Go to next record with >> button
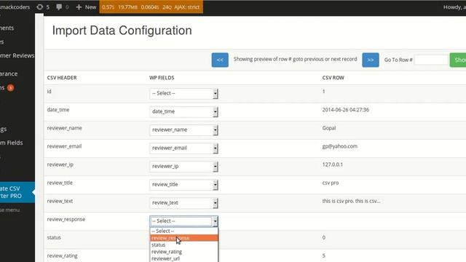The image size is (466, 262). pyautogui.click(x=371, y=60)
